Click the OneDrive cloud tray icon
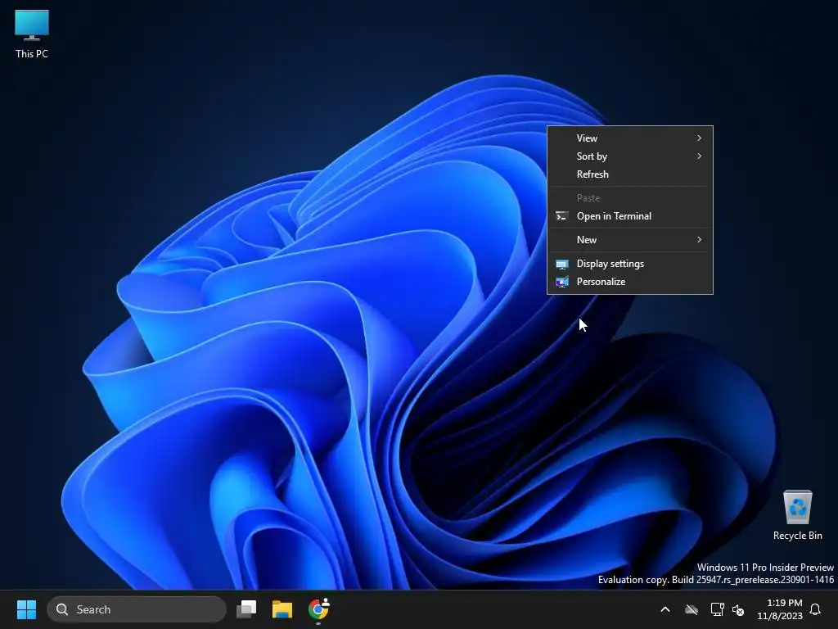The image size is (838, 629). (x=692, y=609)
